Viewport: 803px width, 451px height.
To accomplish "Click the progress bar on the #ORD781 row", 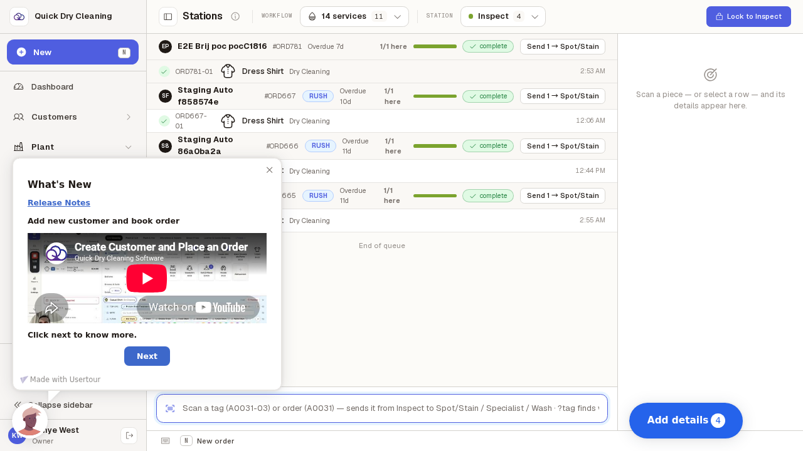I will 435,46.
